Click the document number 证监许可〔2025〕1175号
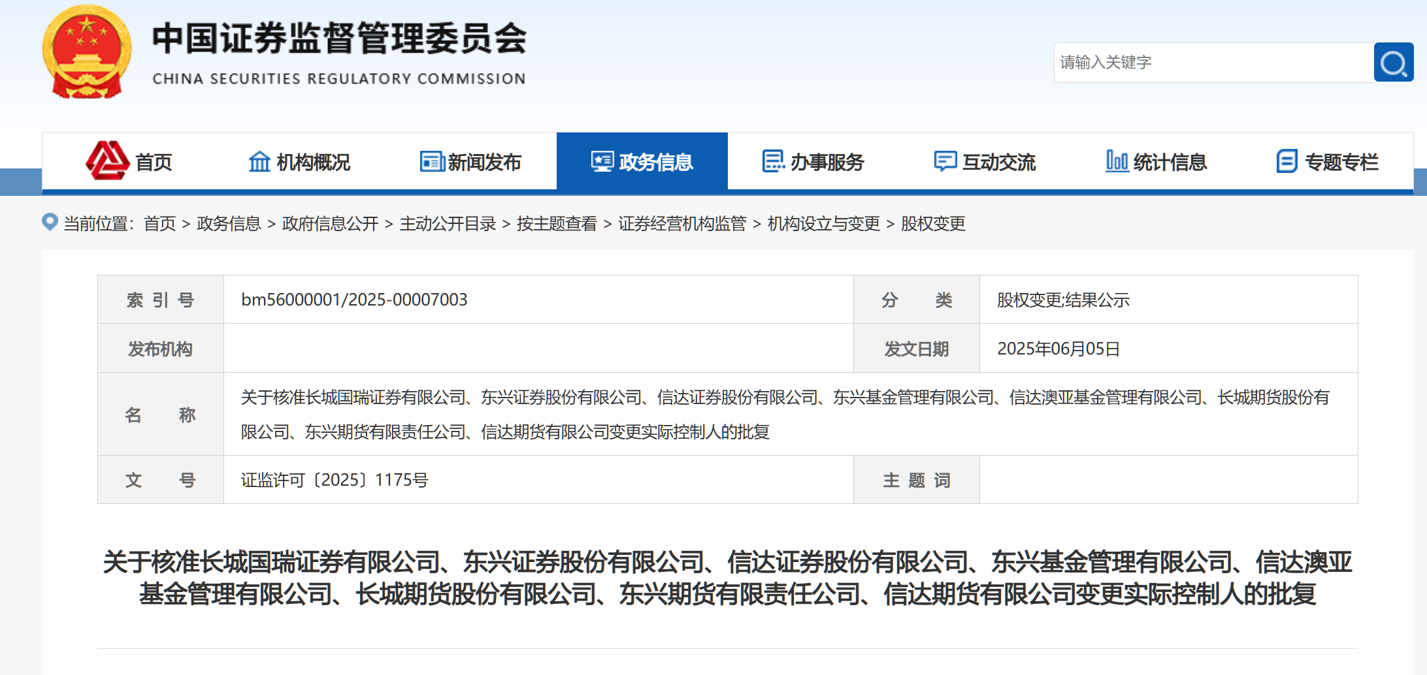Image resolution: width=1427 pixels, height=675 pixels. [335, 480]
